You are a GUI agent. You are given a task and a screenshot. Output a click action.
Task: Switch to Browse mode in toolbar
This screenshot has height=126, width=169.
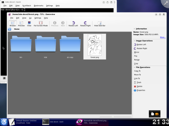click(13, 24)
